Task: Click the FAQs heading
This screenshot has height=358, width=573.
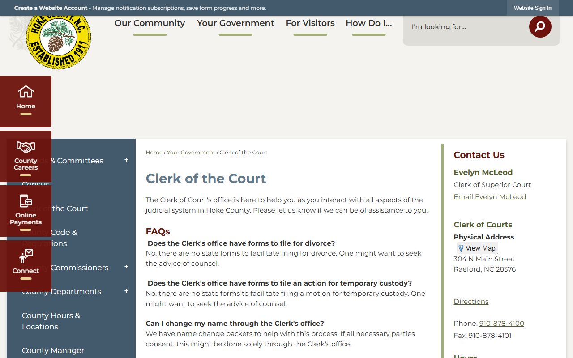Action: [x=158, y=231]
